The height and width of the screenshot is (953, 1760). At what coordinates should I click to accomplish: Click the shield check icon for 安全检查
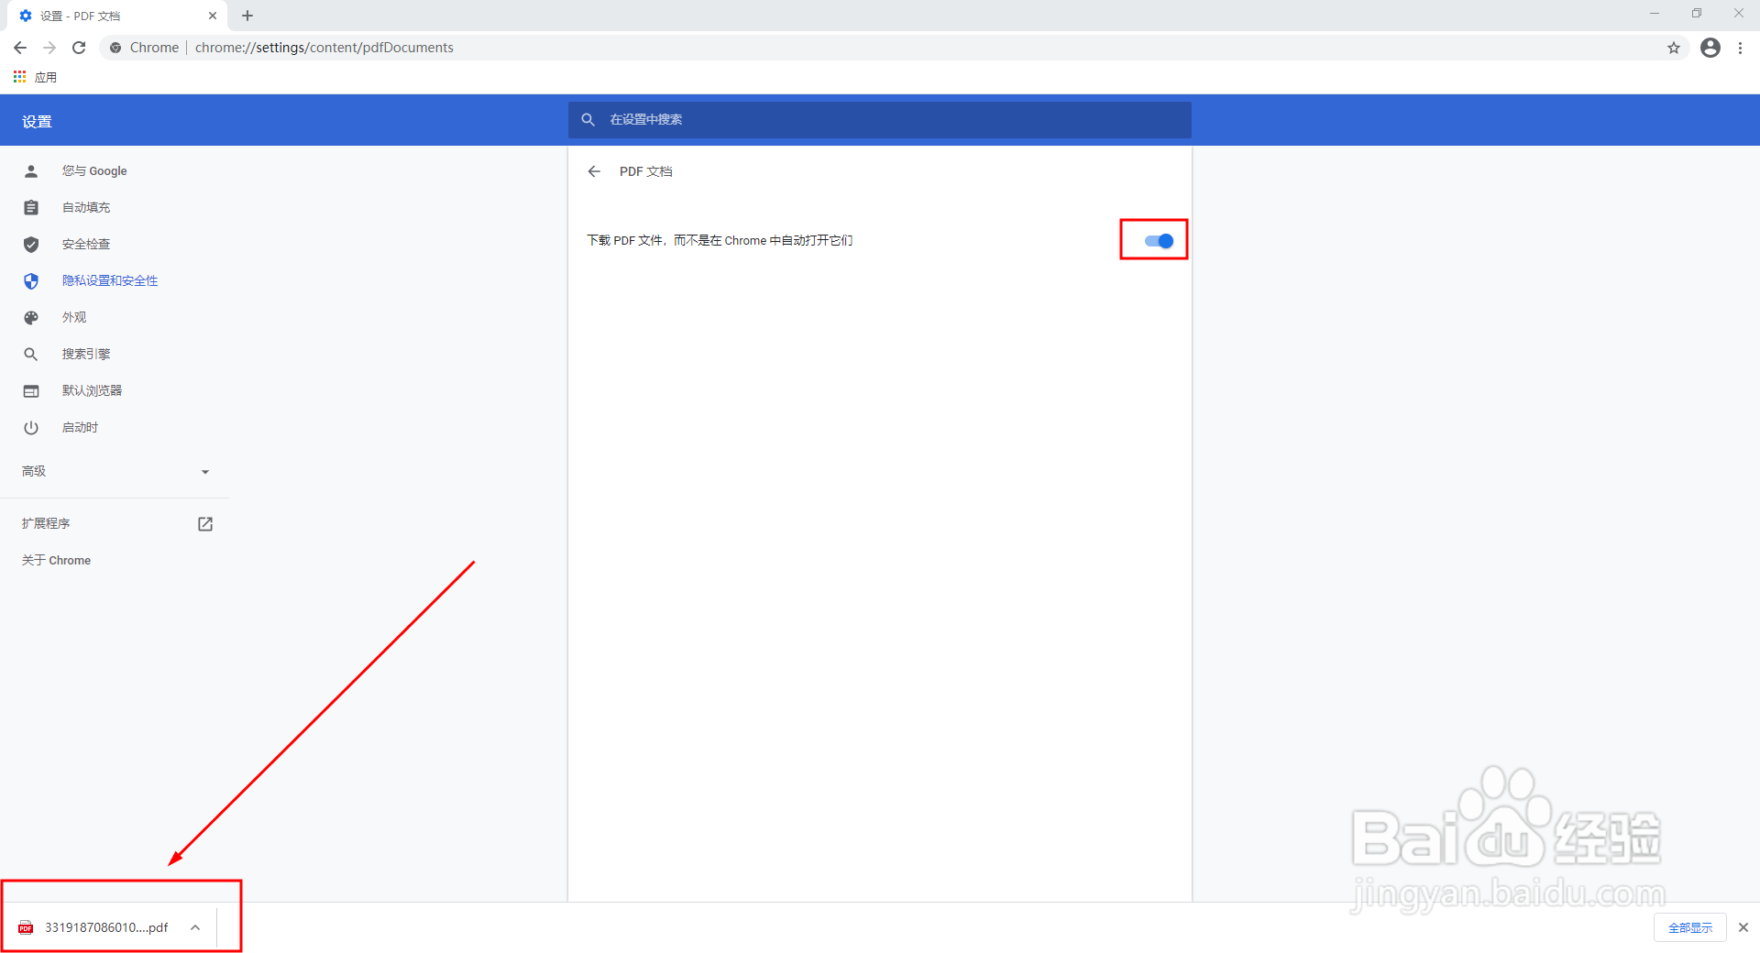(x=31, y=245)
